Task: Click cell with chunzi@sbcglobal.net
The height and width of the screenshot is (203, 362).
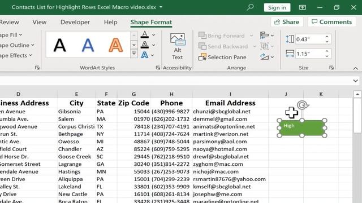Action: (230, 112)
